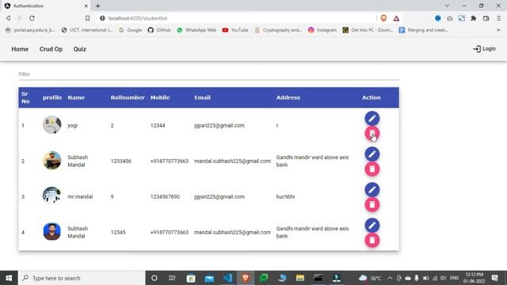Open mr mandal's profile picture

coord(51,196)
